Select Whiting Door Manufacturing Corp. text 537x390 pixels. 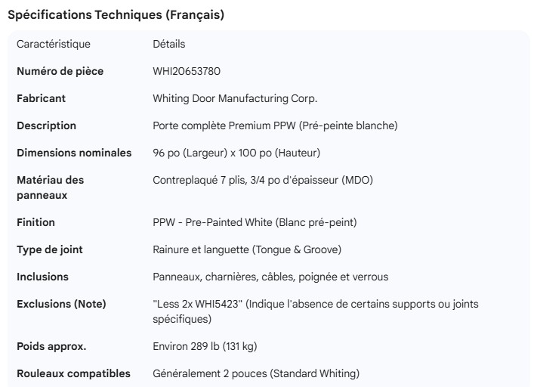click(x=235, y=98)
